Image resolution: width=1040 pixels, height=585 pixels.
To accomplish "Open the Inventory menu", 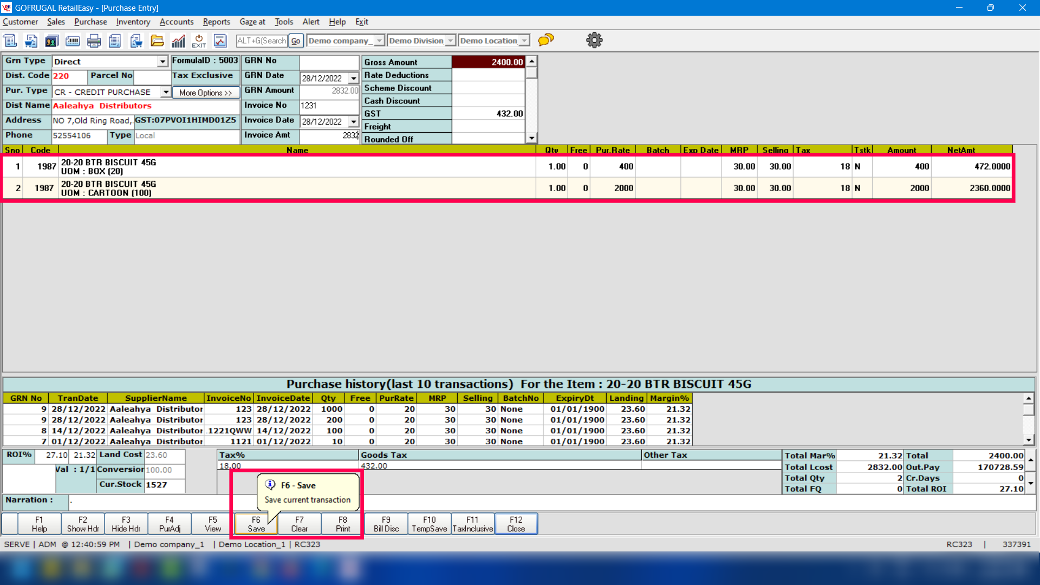I will (x=133, y=22).
